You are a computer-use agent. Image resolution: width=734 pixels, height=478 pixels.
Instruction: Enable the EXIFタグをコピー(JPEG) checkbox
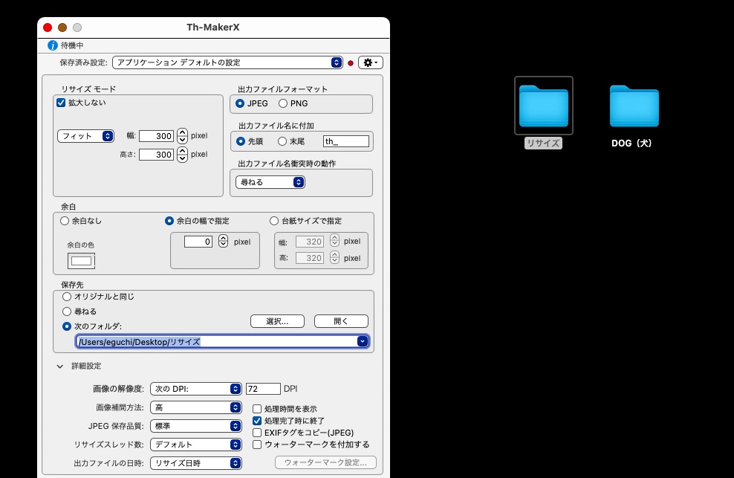(257, 433)
